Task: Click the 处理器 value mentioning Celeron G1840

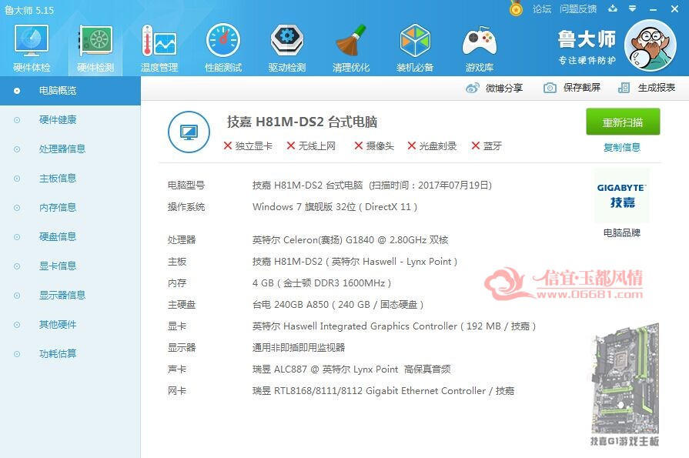Action: tap(350, 240)
